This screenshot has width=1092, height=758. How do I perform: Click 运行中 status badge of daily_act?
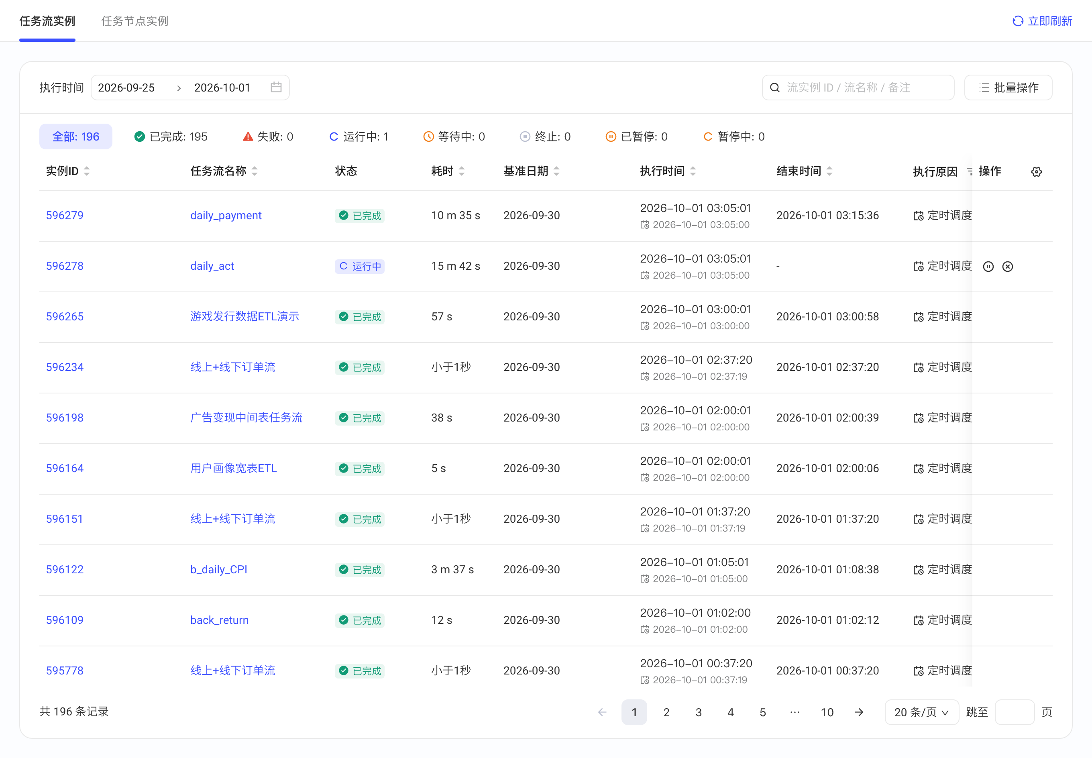coord(359,267)
